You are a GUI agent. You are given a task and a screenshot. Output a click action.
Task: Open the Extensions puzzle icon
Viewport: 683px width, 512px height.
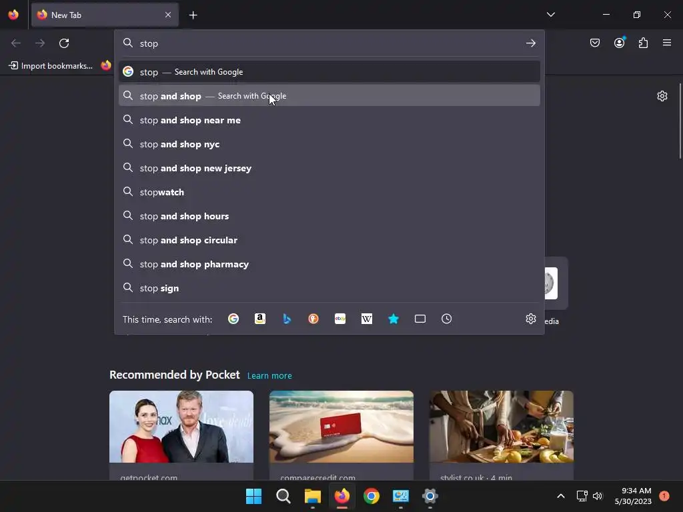(x=644, y=43)
